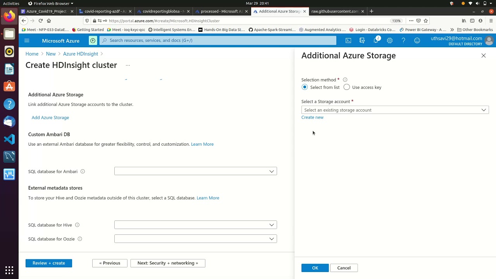Click info icon for SQL database for Oozie

pyautogui.click(x=80, y=239)
